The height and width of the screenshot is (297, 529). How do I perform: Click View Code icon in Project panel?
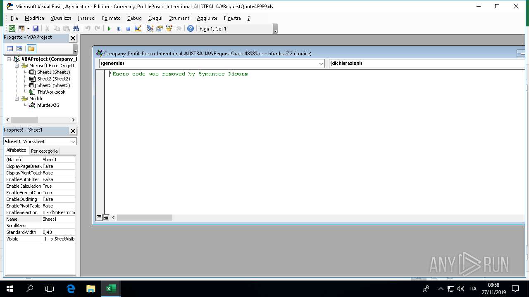(x=10, y=49)
